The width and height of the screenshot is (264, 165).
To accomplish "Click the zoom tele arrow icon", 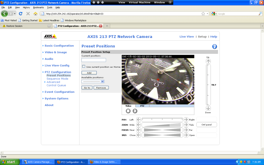I will 186,125.
